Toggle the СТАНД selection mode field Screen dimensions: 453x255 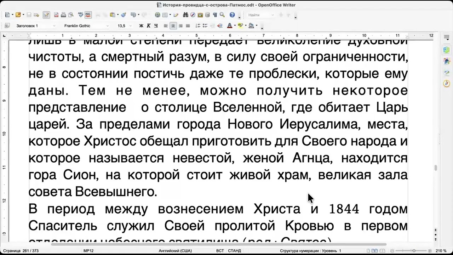[x=234, y=251]
